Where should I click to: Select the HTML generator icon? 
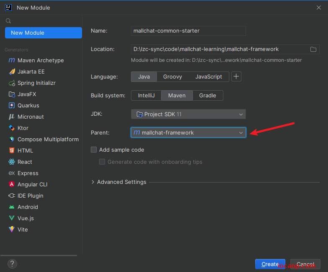12,150
